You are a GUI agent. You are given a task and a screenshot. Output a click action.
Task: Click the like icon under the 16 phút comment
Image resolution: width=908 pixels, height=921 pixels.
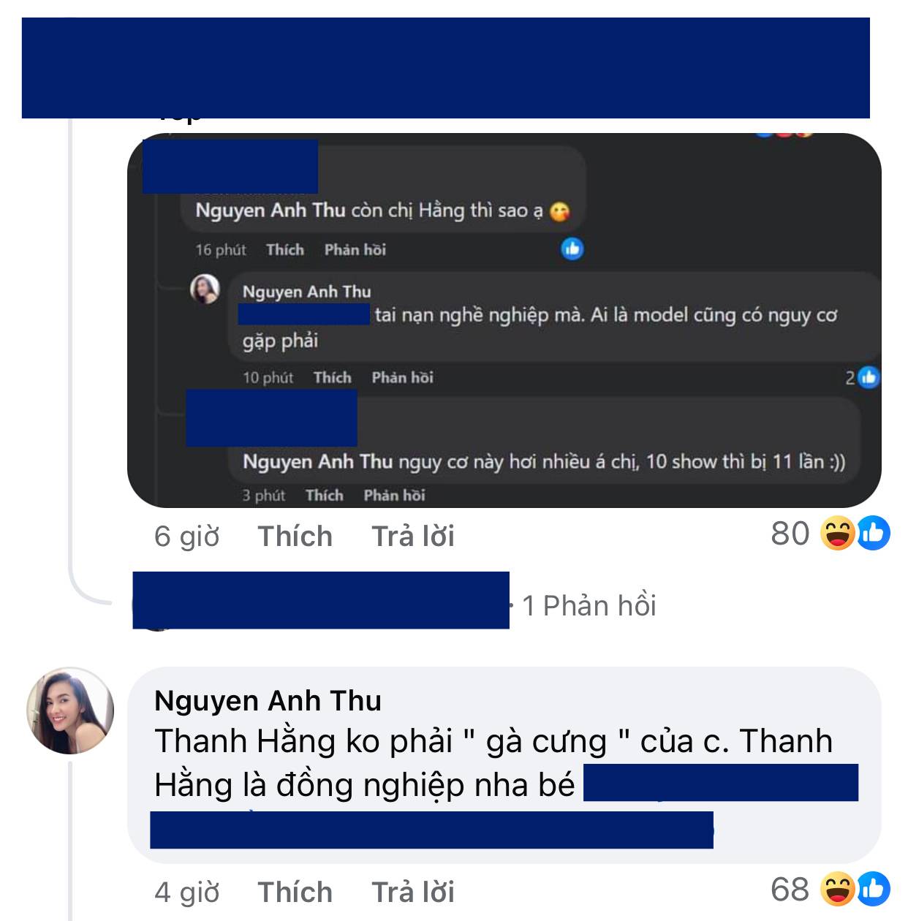pos(572,249)
